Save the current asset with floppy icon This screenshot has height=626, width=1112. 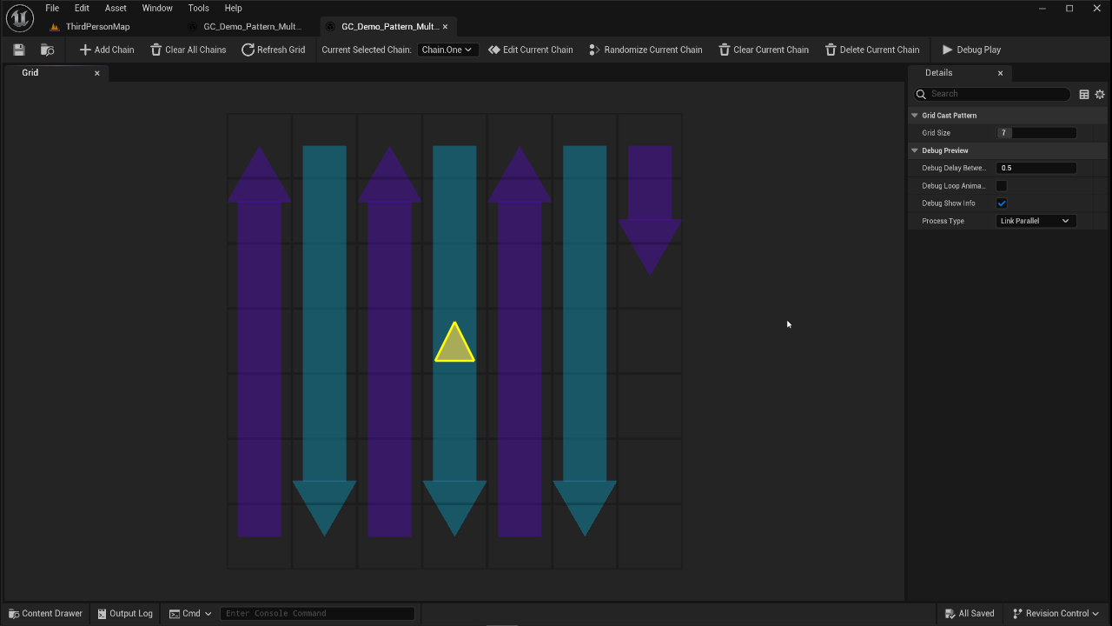[x=19, y=50]
